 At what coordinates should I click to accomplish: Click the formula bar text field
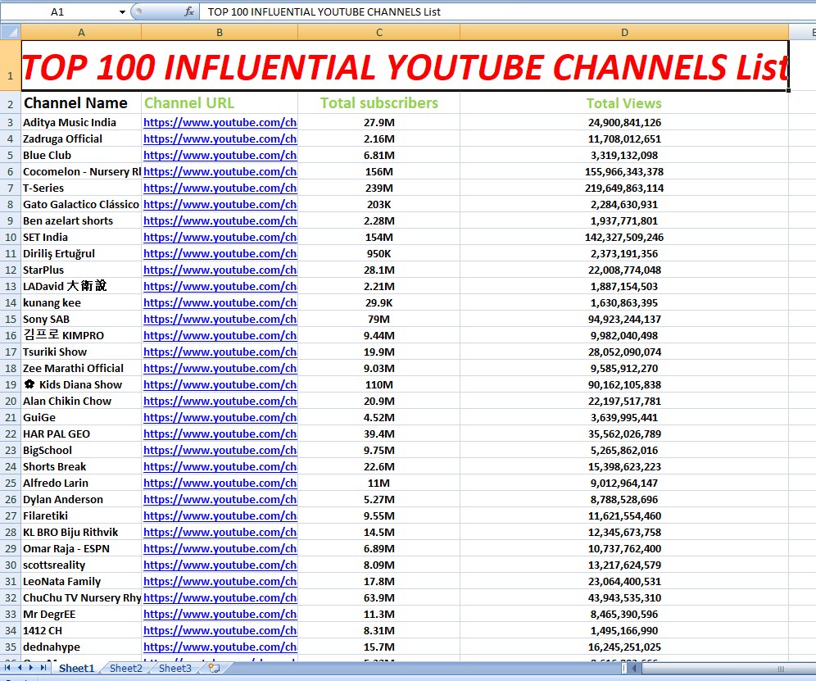507,11
